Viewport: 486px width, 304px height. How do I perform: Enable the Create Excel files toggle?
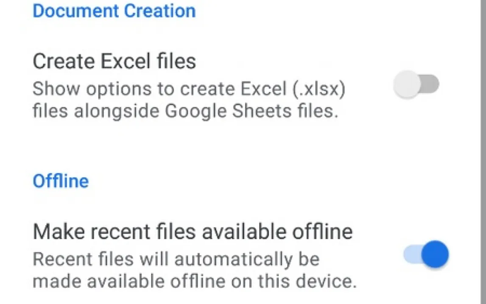click(416, 85)
